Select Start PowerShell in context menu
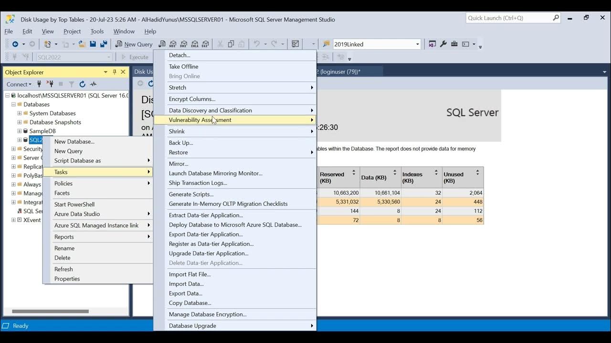Screen dimensions: 611x343 coord(98,204)
